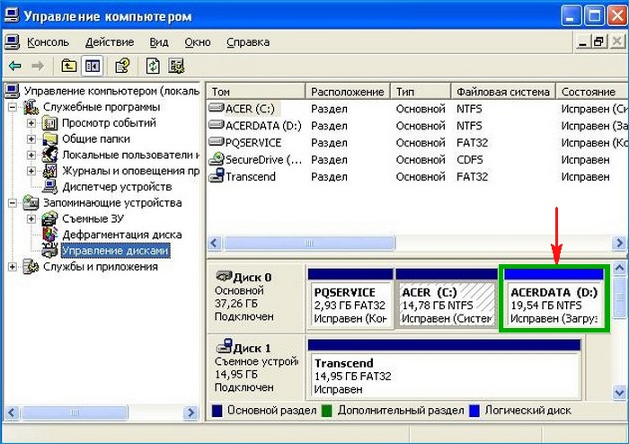Click the Up one level folder icon
Viewport: 629px width, 444px height.
tap(68, 66)
